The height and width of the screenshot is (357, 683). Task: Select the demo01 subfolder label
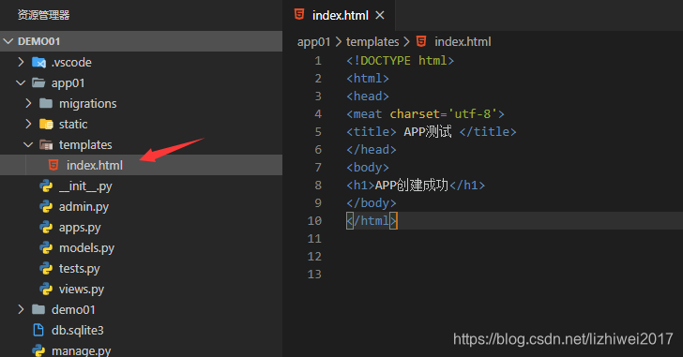(73, 309)
